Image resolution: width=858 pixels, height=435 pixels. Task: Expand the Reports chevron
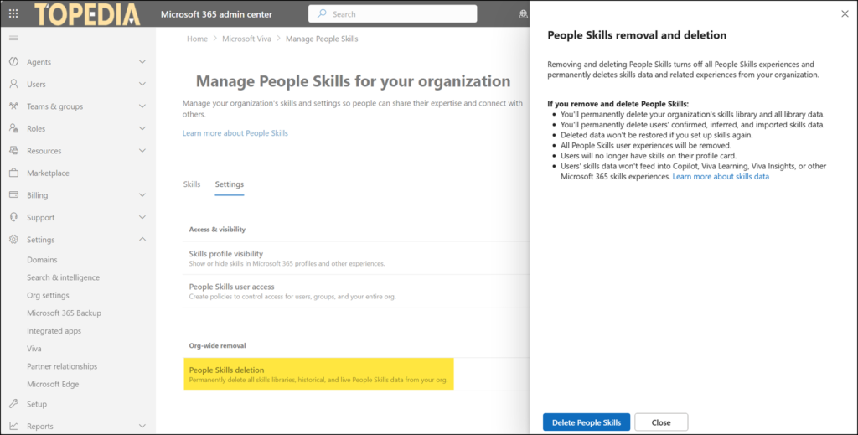pyautogui.click(x=142, y=426)
